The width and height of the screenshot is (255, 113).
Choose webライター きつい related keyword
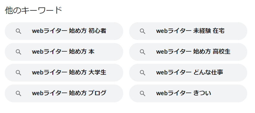(184, 93)
